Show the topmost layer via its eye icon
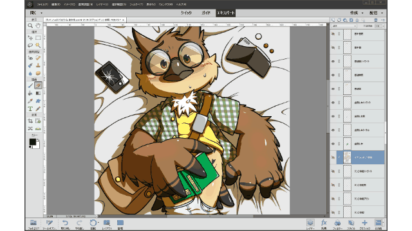Image resolution: width=412 pixels, height=231 pixels. [x=333, y=34]
